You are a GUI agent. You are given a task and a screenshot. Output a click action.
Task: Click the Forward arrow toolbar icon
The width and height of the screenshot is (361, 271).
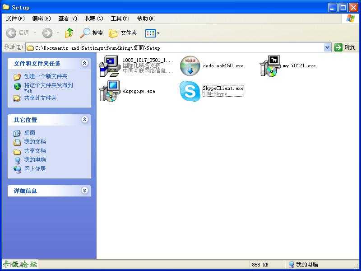pyautogui.click(x=47, y=33)
